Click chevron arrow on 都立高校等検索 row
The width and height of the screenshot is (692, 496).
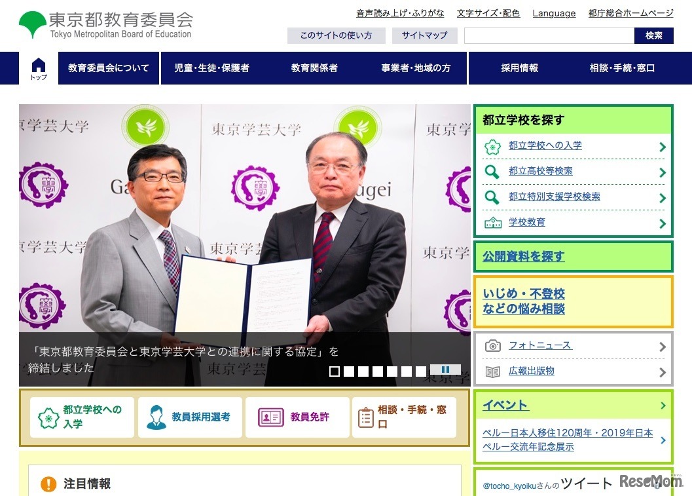(663, 173)
